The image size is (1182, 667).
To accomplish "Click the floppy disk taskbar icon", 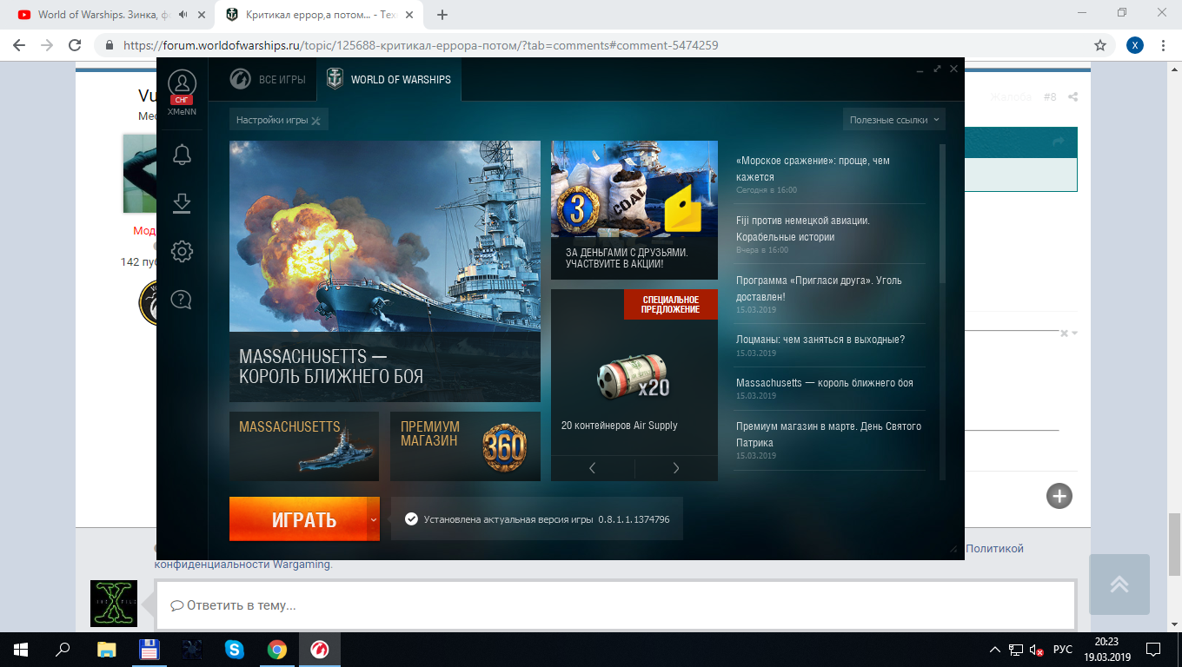I will [149, 650].
